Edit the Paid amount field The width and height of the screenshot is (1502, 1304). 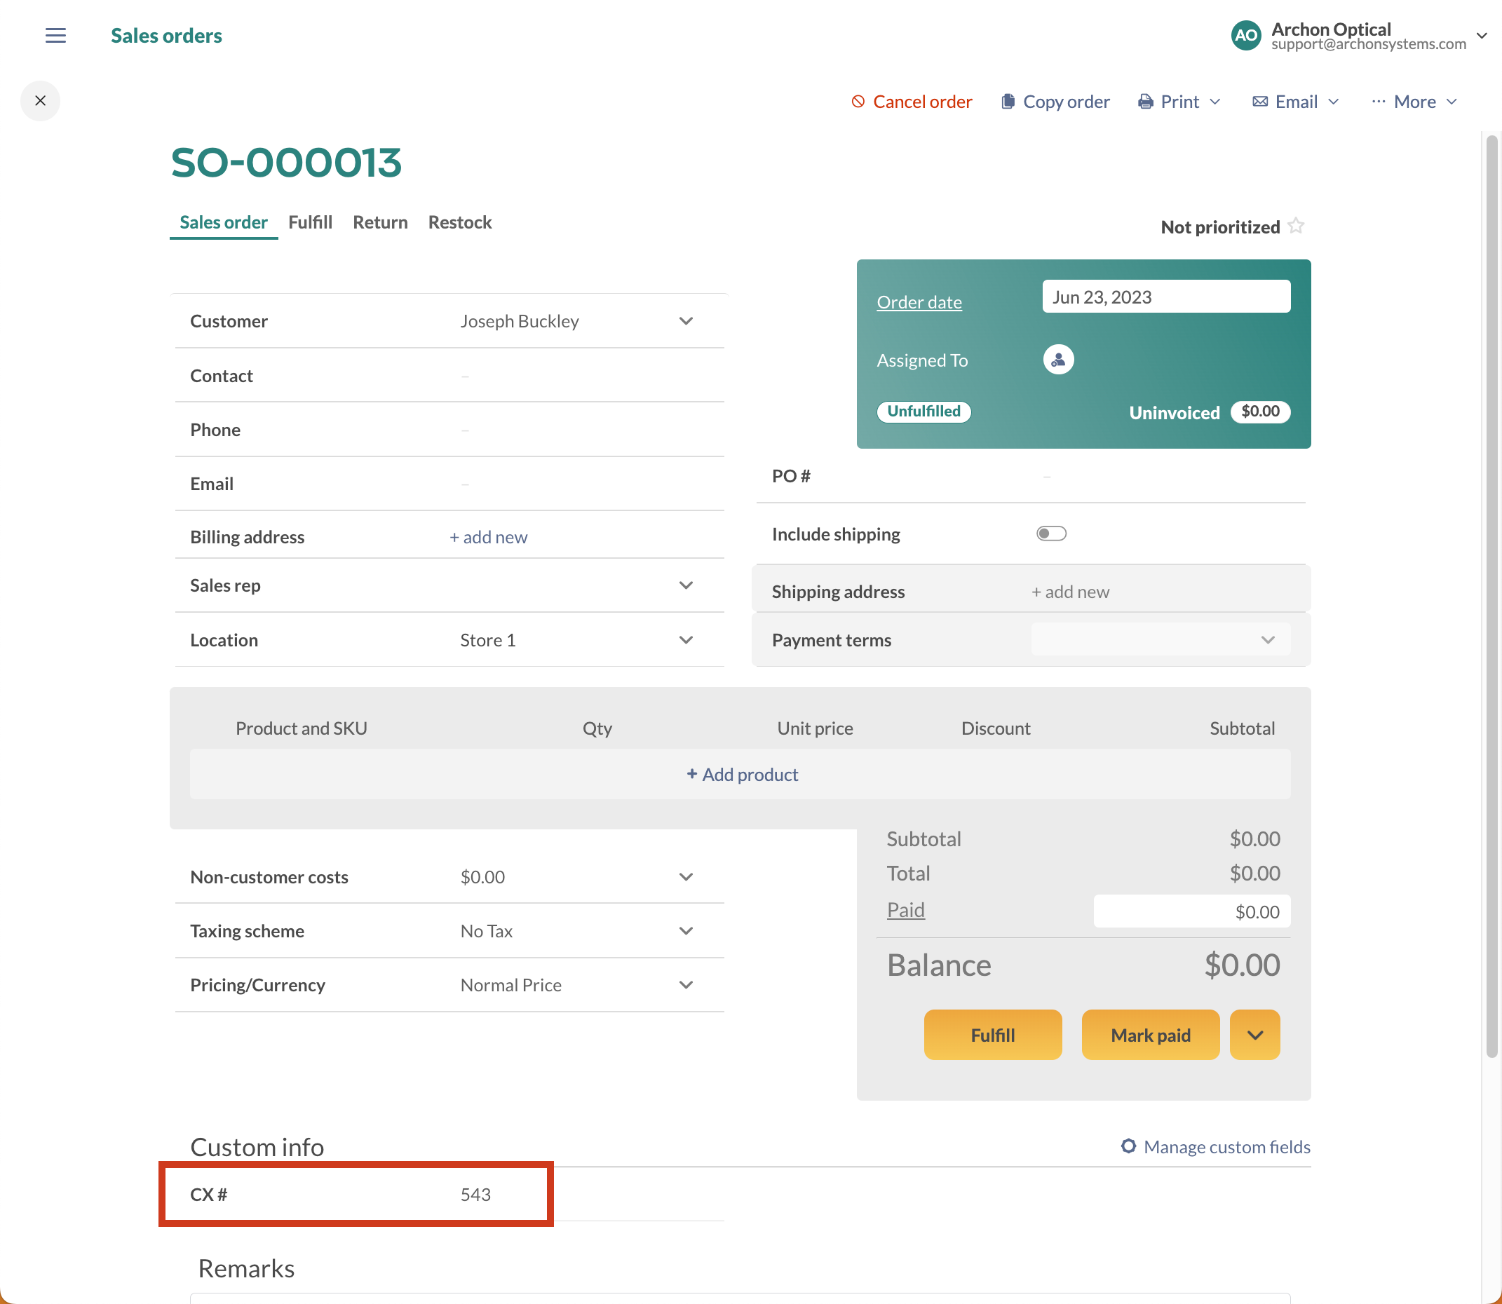tap(1191, 911)
